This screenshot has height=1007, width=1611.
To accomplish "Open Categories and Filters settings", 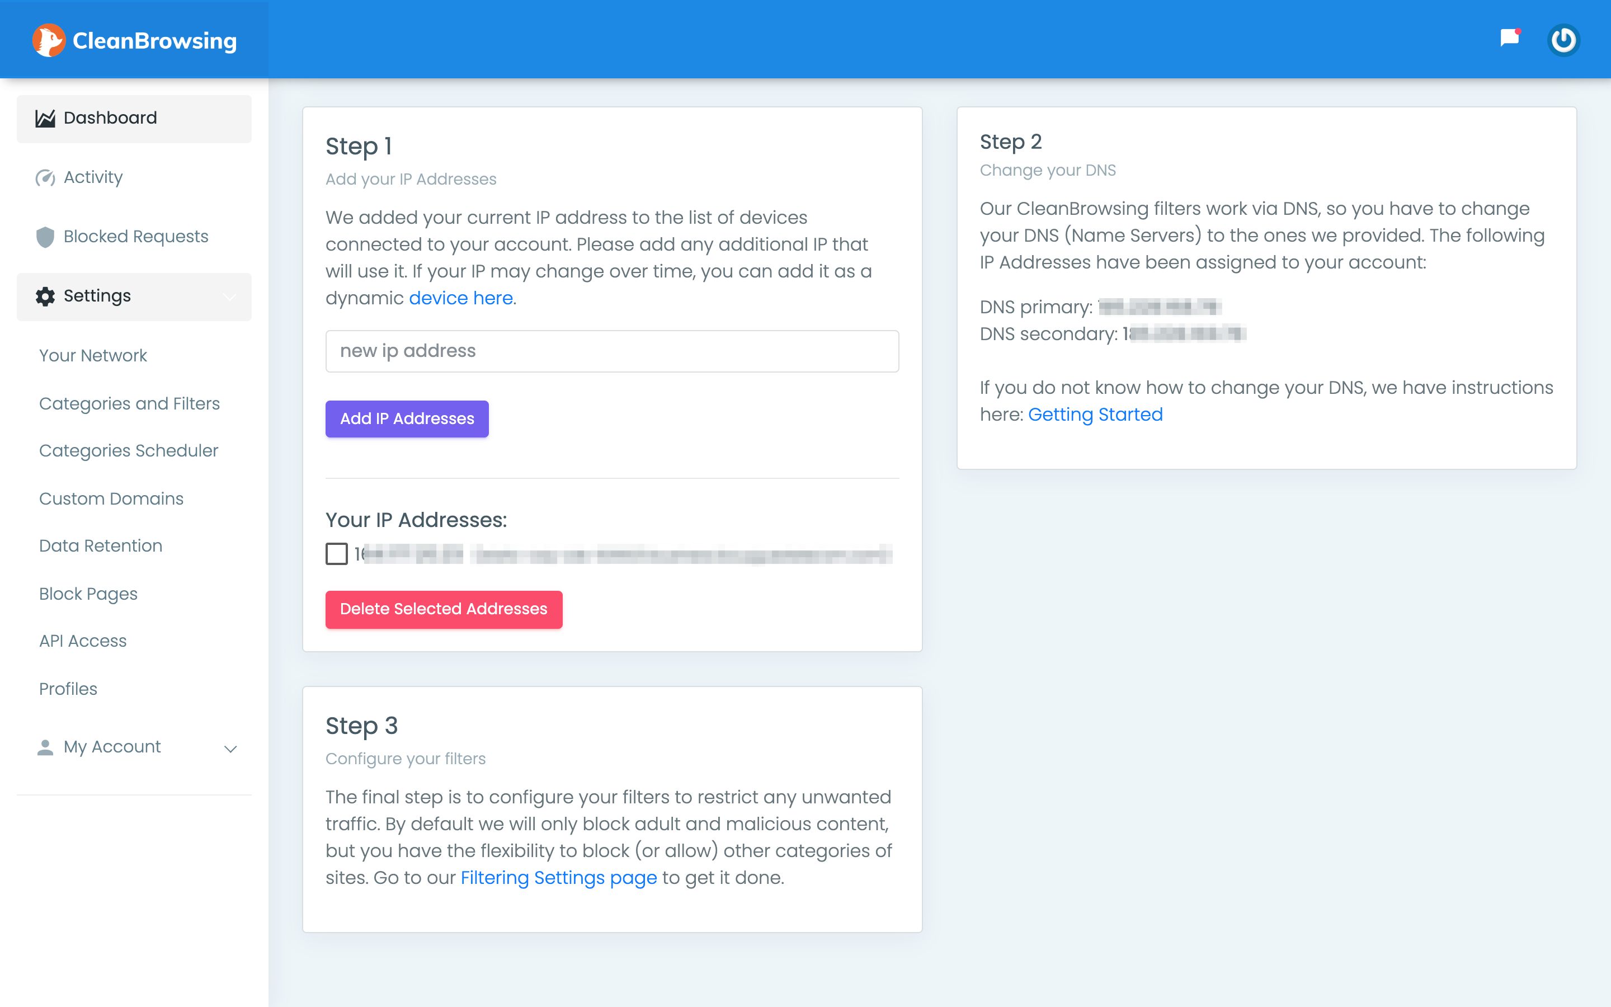I will 129,403.
